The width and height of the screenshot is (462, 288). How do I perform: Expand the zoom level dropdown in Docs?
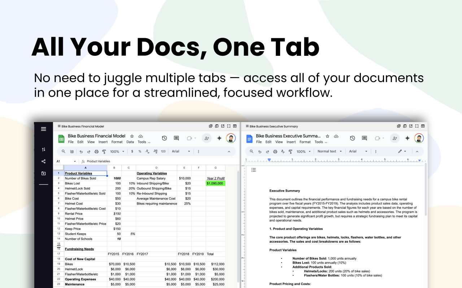(305, 151)
